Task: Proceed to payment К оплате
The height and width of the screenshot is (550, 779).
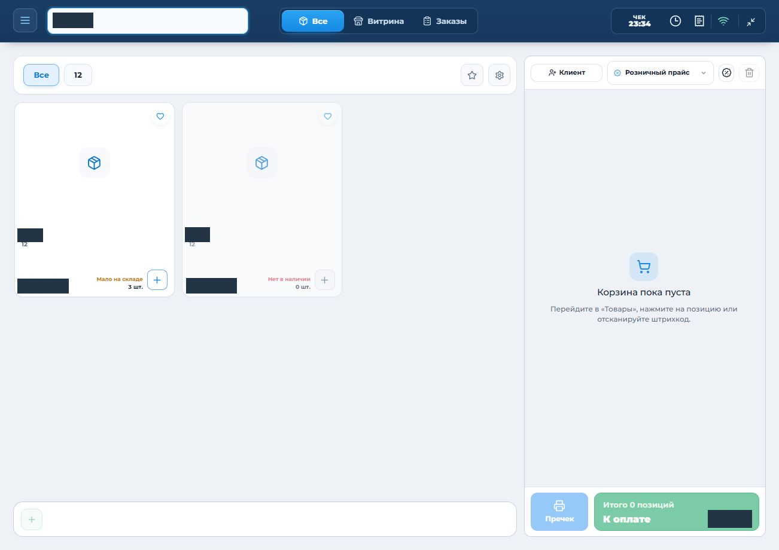Action: (x=677, y=512)
